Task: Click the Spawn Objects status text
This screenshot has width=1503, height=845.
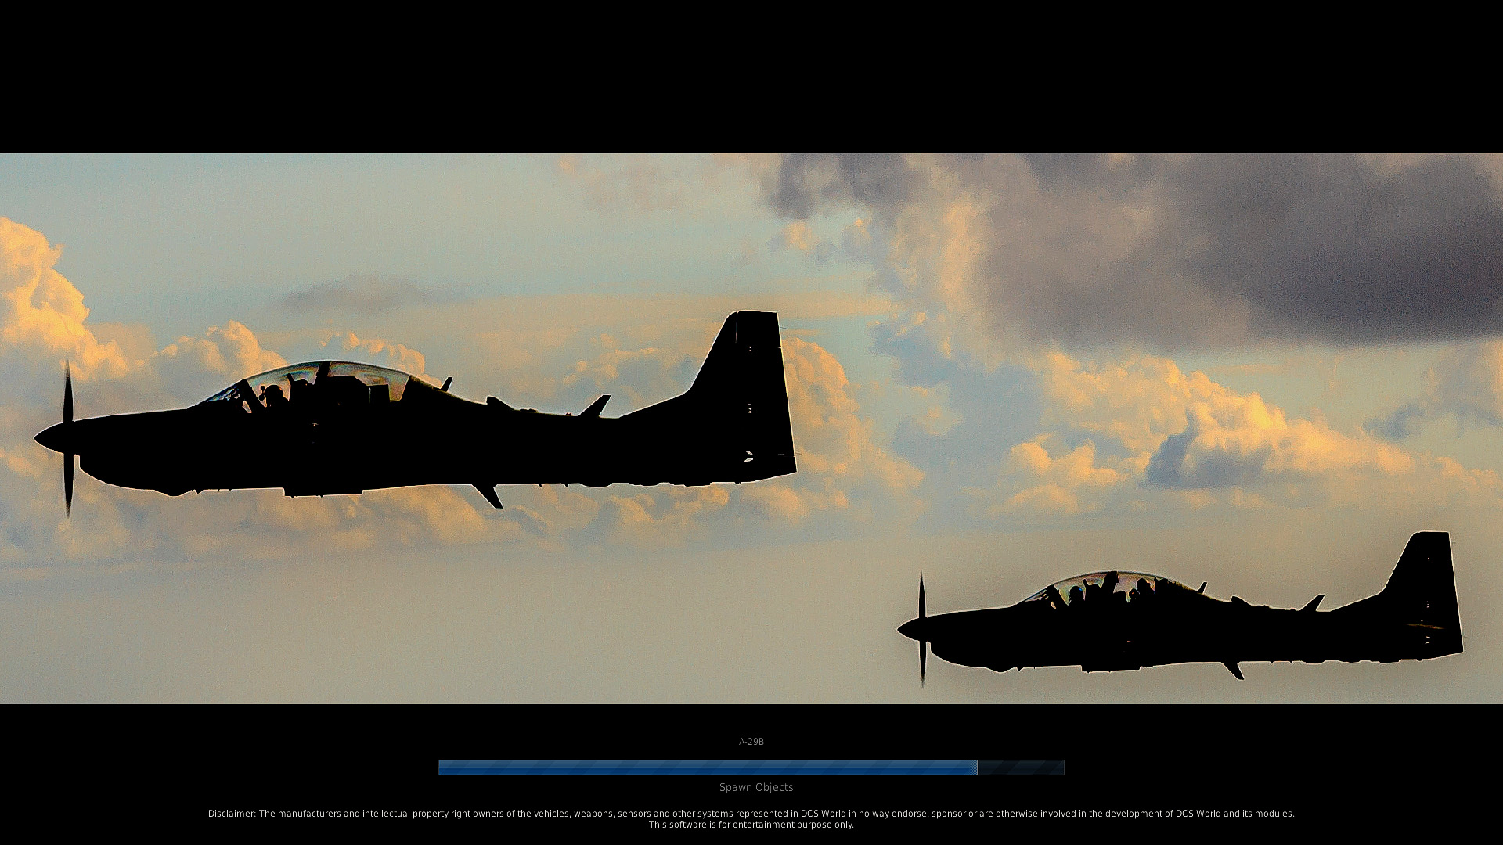Action: coord(755,787)
